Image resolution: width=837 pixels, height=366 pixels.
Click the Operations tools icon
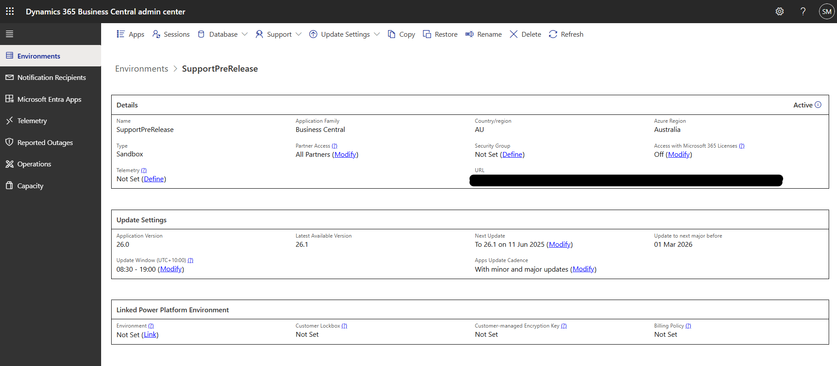pos(10,164)
